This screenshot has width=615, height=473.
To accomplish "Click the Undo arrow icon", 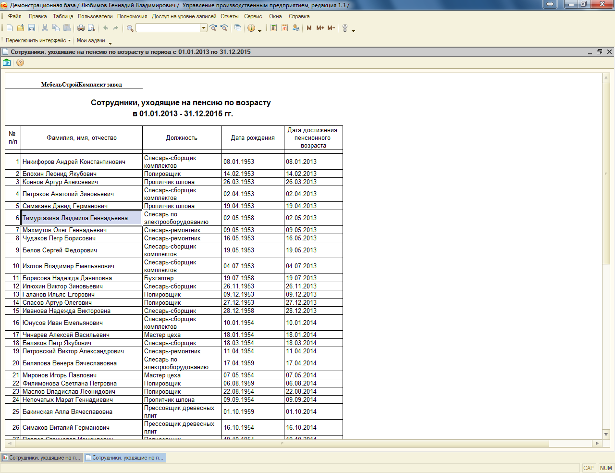I will (x=106, y=28).
